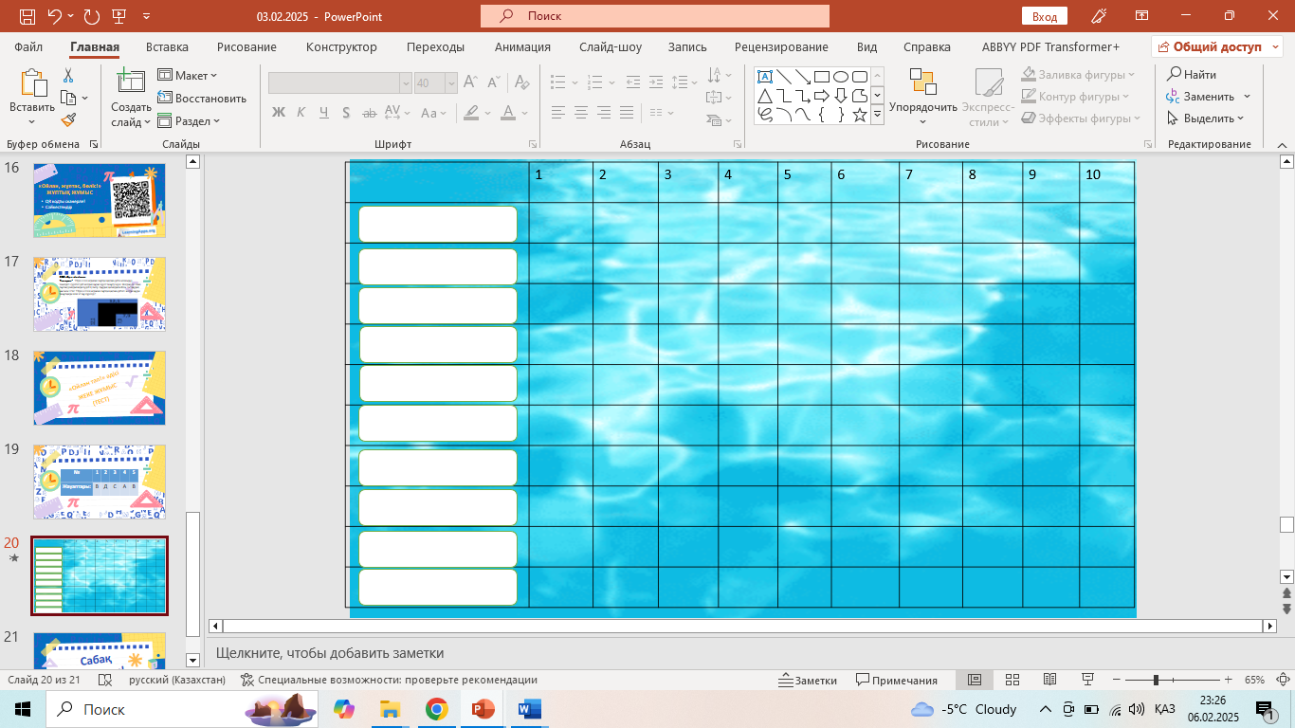Open the Select (Выделить) dropdown
Image resolution: width=1295 pixels, height=728 pixels.
(x=1204, y=118)
